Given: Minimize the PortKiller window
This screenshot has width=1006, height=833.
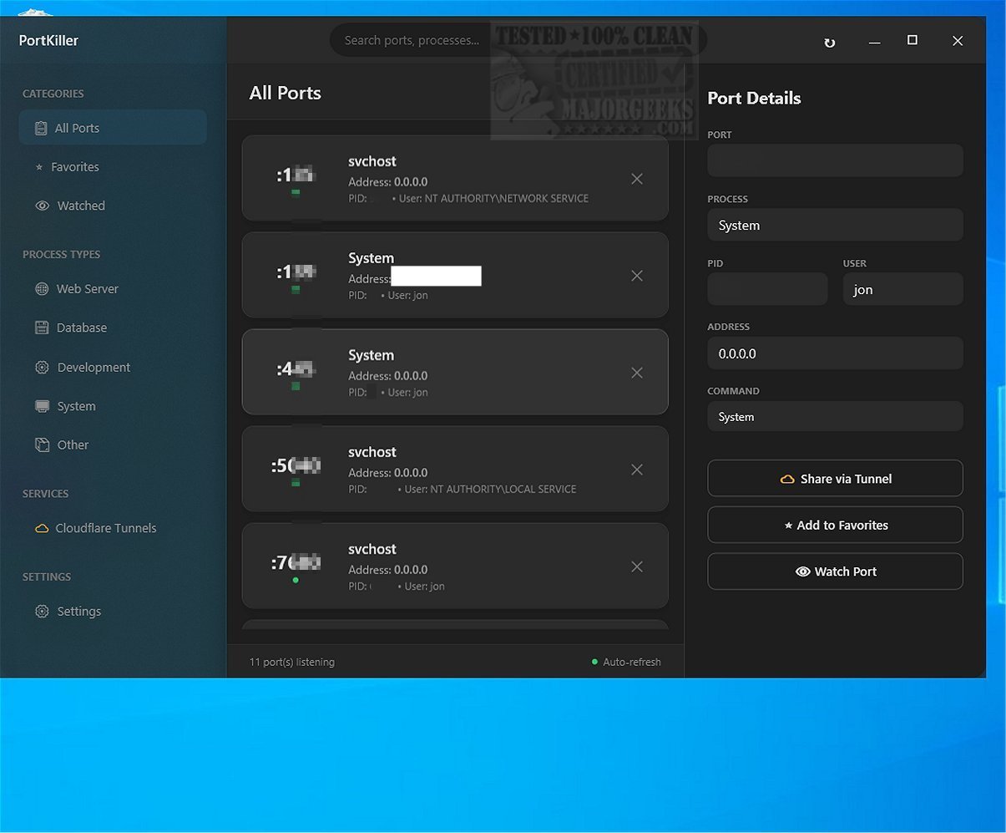Looking at the screenshot, I should [x=875, y=41].
